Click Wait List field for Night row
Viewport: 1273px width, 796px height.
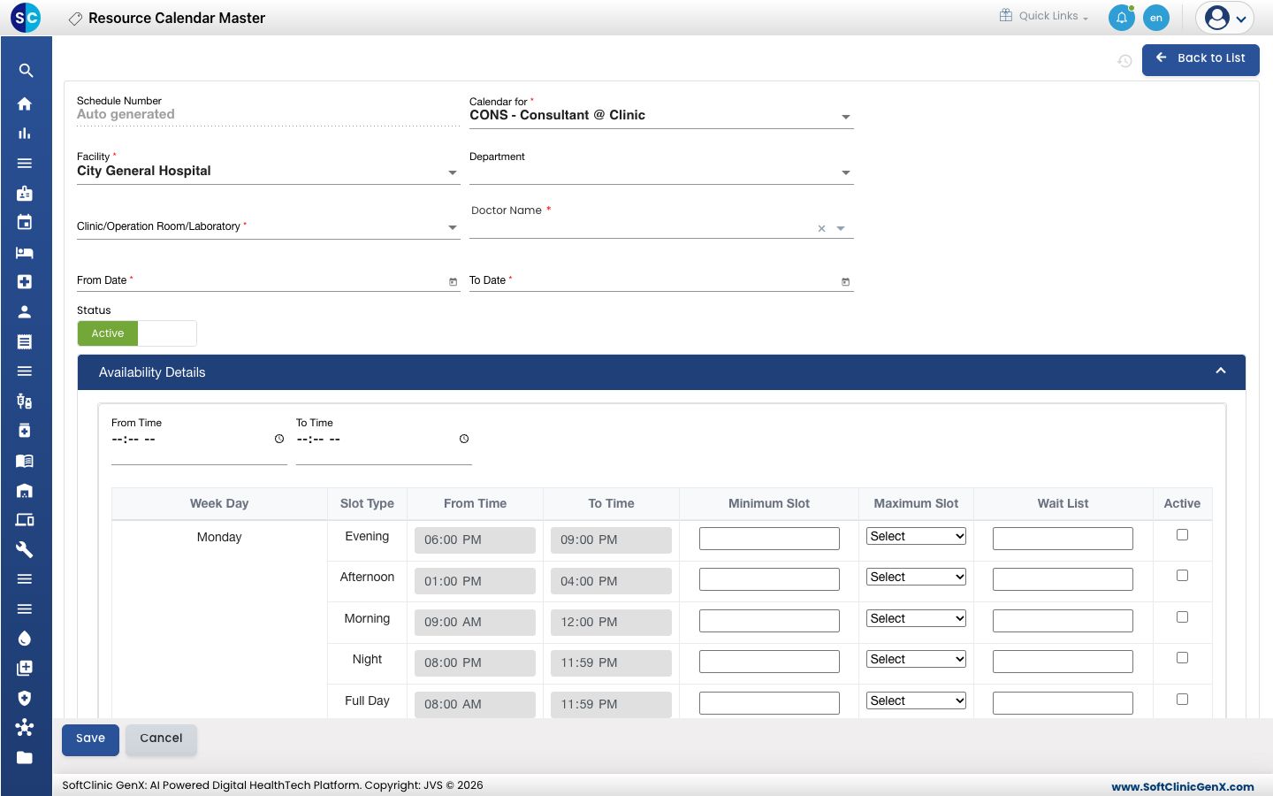pyautogui.click(x=1063, y=662)
